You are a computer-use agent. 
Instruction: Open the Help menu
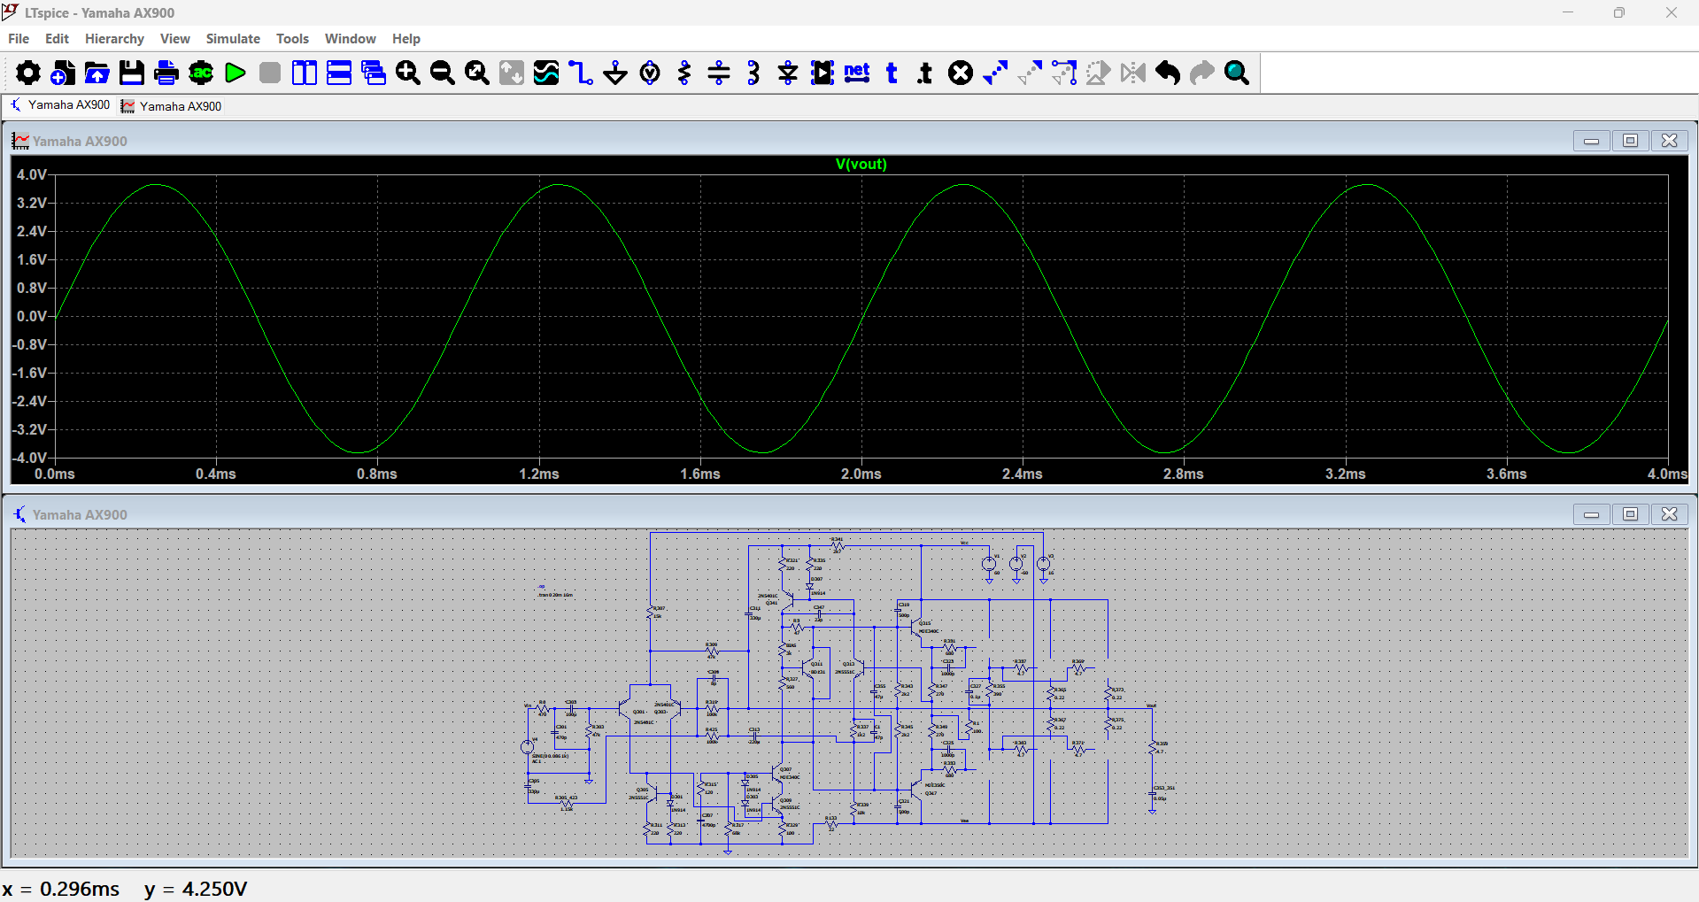(406, 39)
